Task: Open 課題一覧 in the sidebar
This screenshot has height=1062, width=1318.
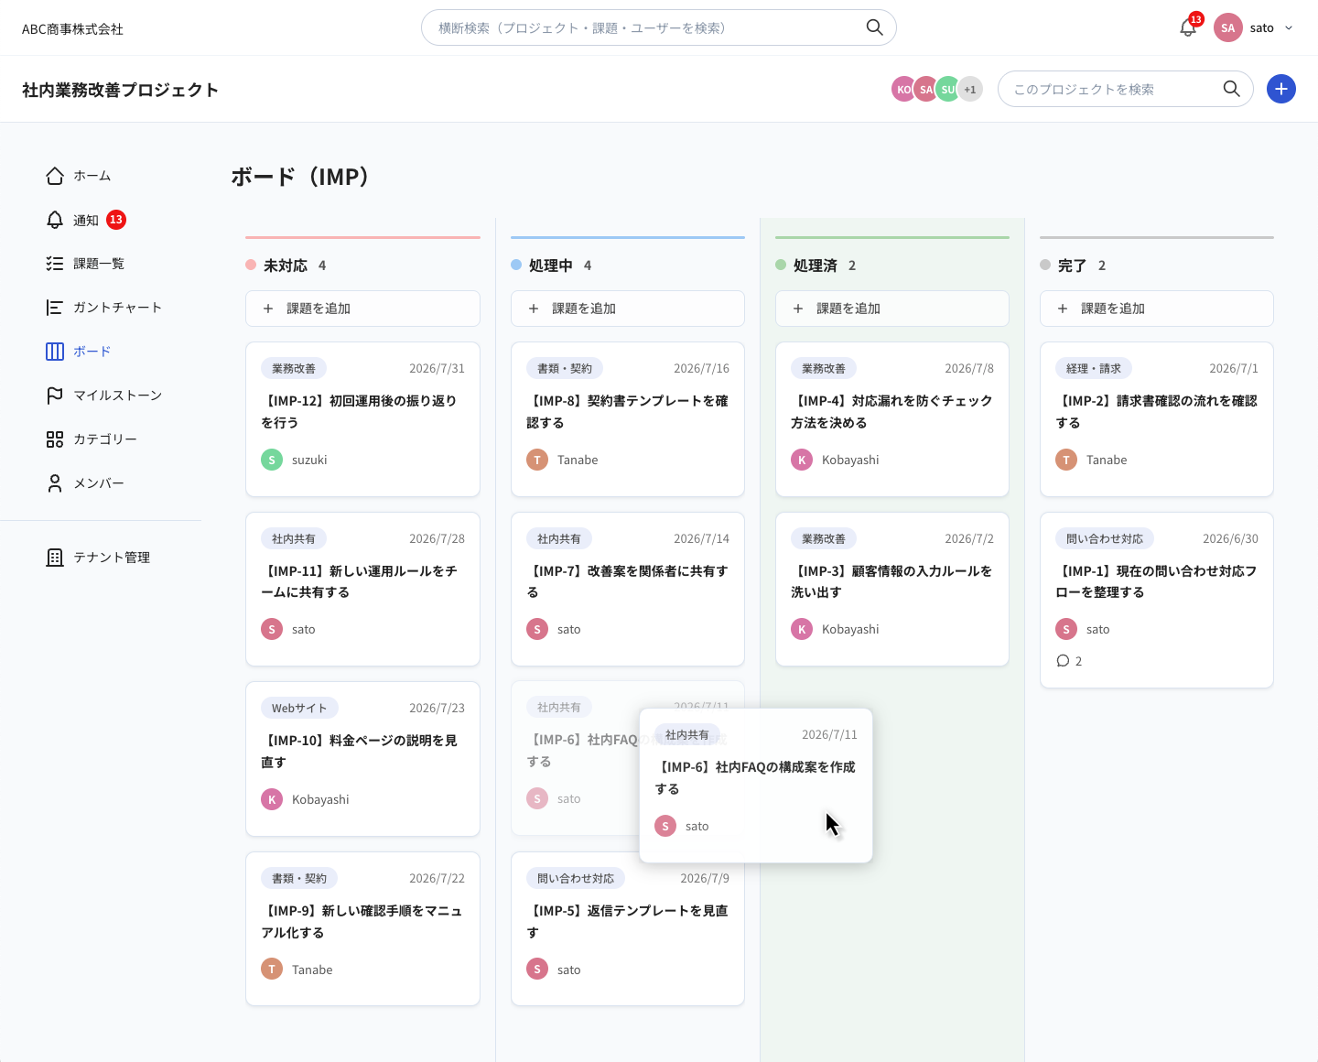Action: [85, 264]
